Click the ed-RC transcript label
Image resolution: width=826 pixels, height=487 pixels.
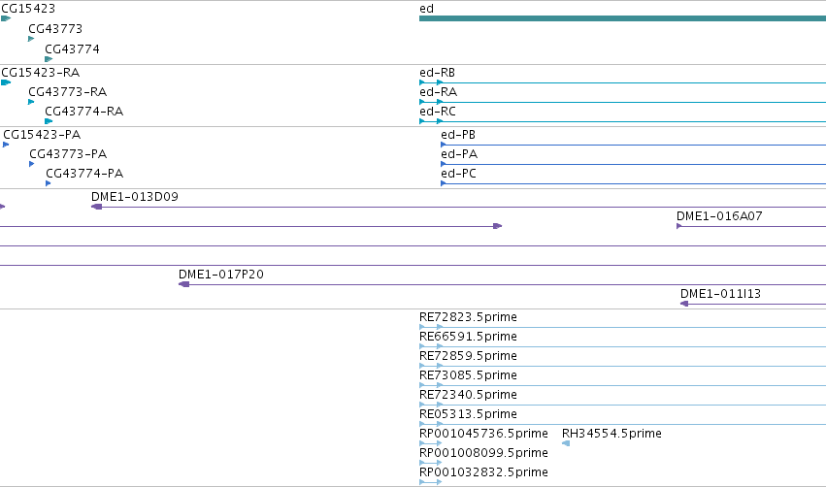pos(438,112)
